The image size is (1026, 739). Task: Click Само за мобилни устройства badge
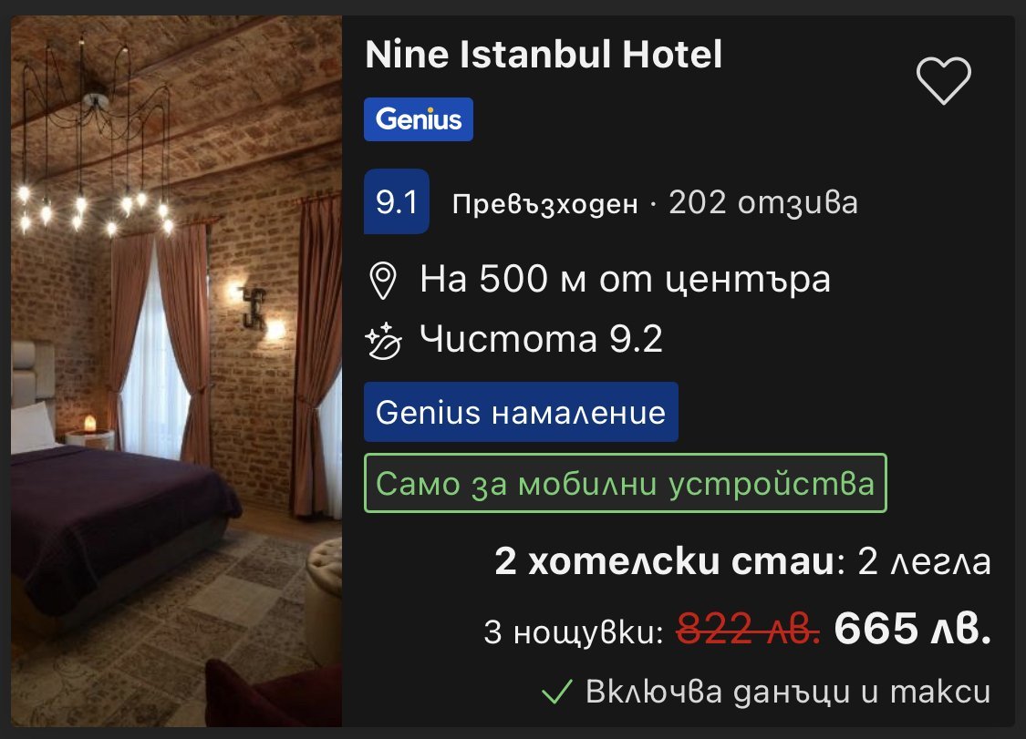coord(626,483)
